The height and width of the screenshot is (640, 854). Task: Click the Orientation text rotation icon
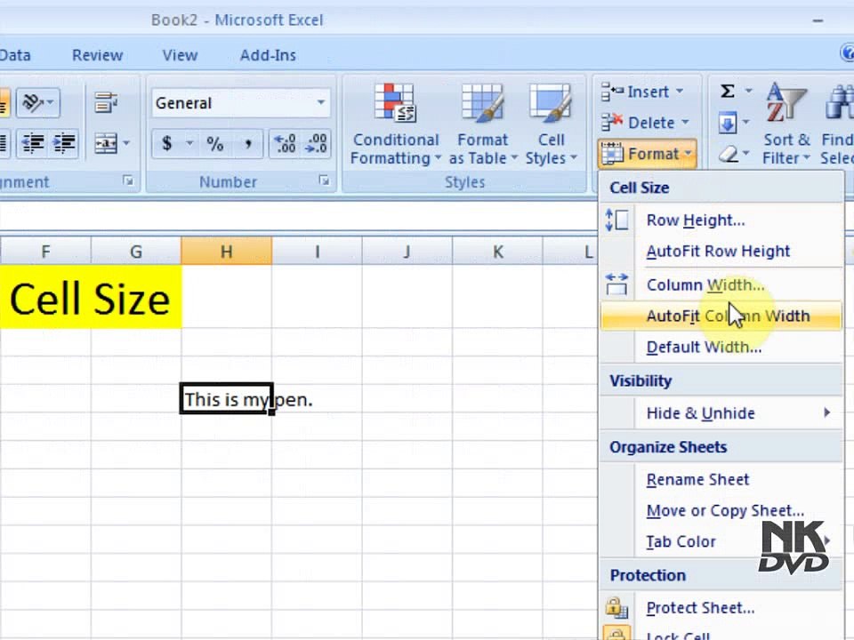click(x=34, y=102)
